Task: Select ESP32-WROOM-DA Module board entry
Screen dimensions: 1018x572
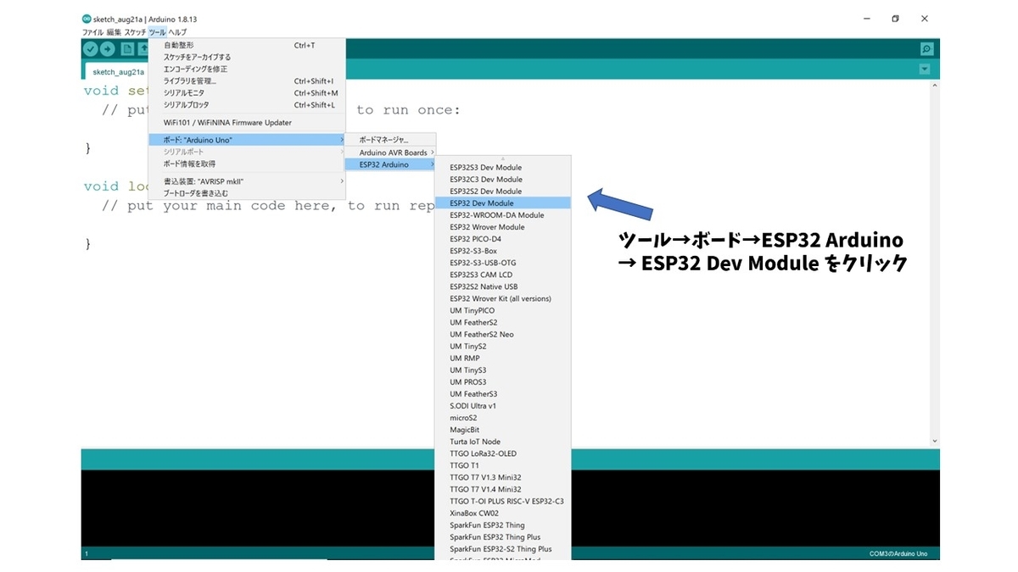Action: click(495, 214)
